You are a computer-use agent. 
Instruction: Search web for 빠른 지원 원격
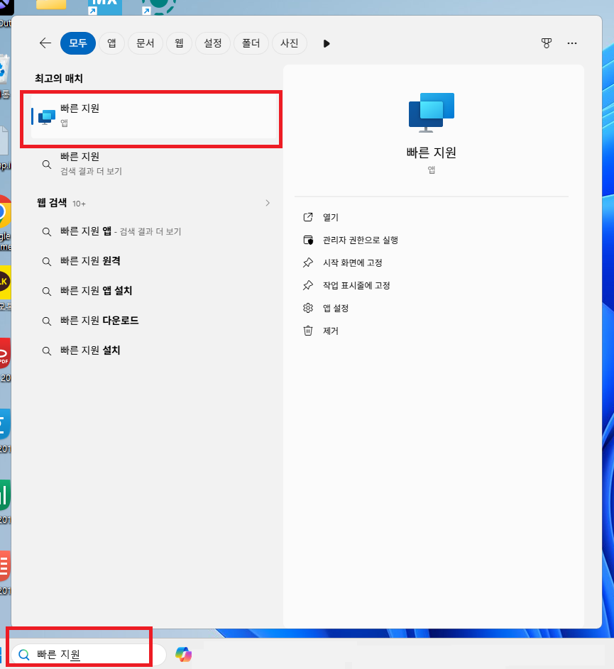(x=154, y=261)
